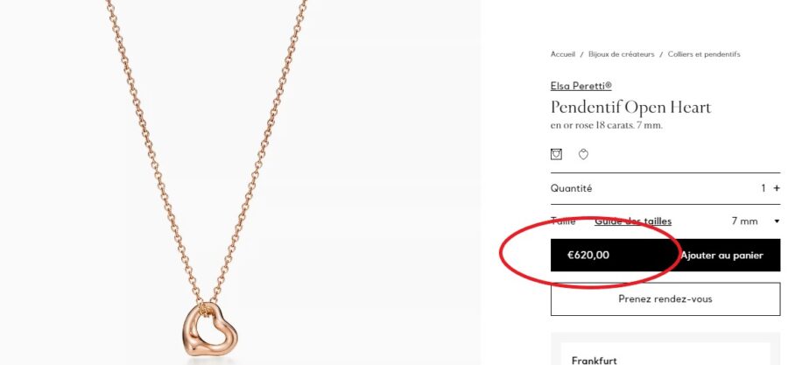Image resolution: width=788 pixels, height=365 pixels.
Task: Click the envelope heart drop-a-hint icon
Action: pyautogui.click(x=556, y=154)
